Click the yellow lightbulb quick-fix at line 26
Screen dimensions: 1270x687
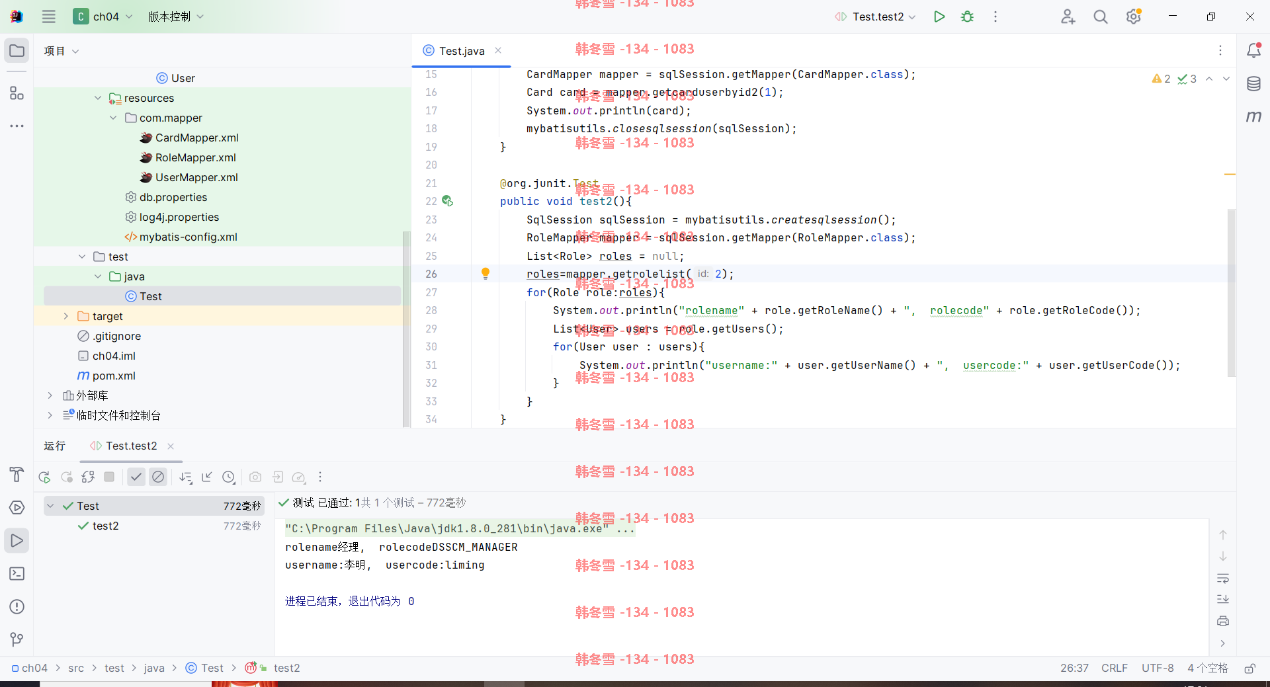(485, 273)
